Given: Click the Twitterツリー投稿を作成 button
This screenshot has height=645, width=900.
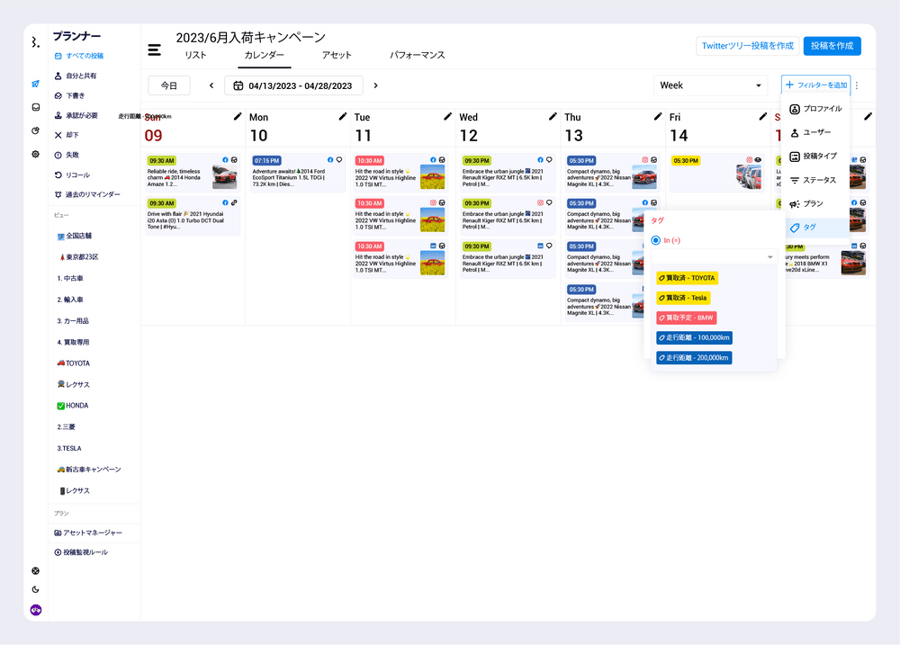Looking at the screenshot, I should tap(747, 46).
